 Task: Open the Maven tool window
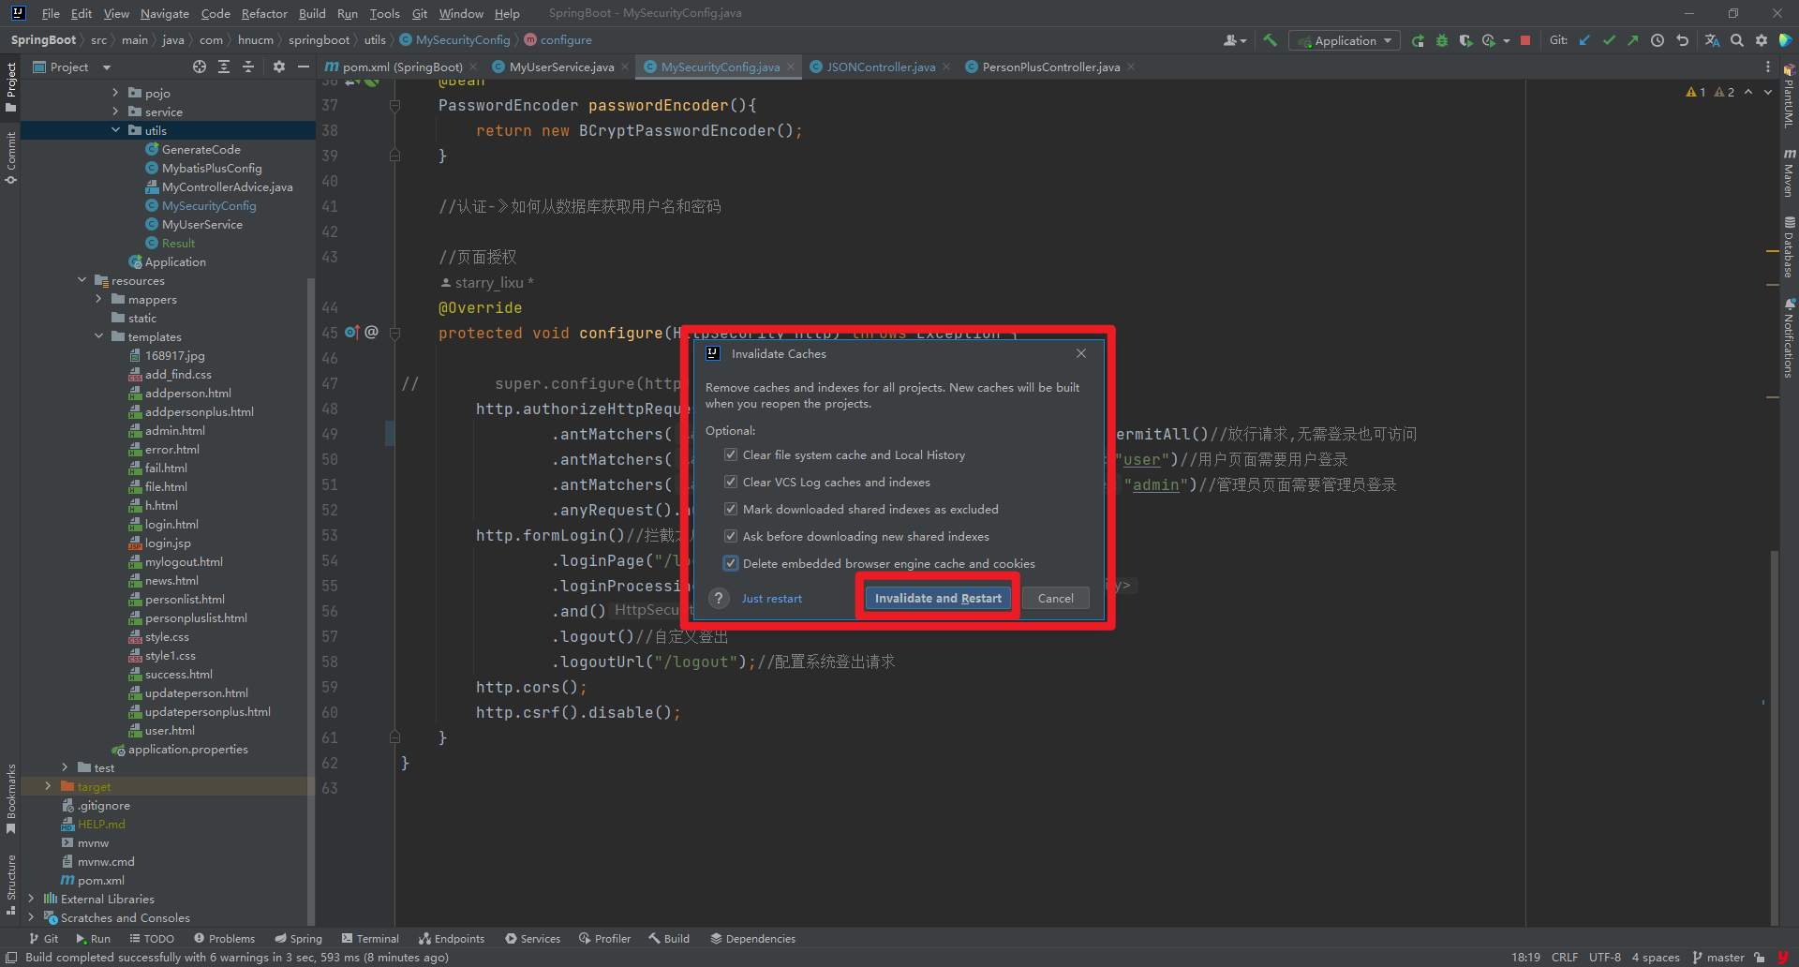pos(1789,171)
